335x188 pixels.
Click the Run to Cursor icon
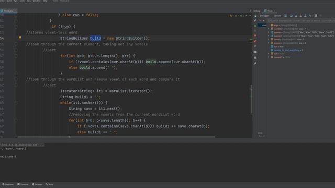(x=310, y=16)
